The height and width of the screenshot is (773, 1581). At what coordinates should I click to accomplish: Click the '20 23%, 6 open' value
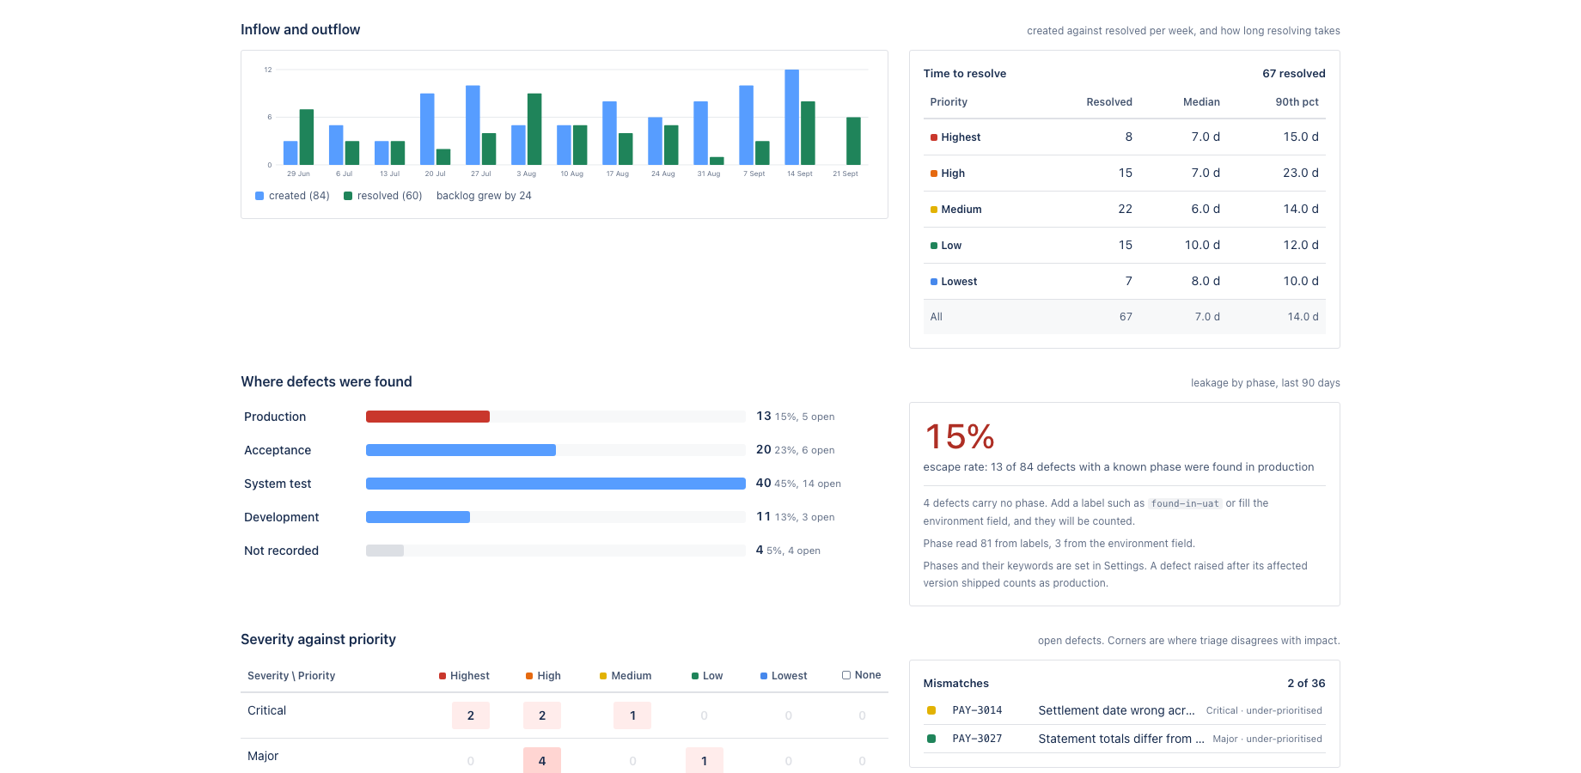click(795, 450)
